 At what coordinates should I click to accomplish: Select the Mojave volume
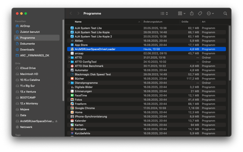37,109
